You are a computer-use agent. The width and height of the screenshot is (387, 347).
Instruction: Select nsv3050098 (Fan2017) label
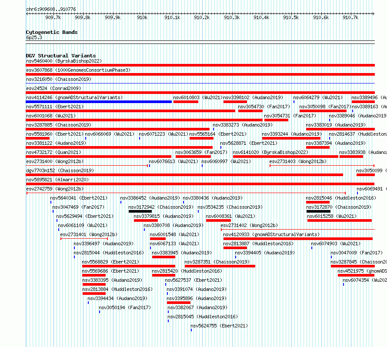(x=325, y=107)
